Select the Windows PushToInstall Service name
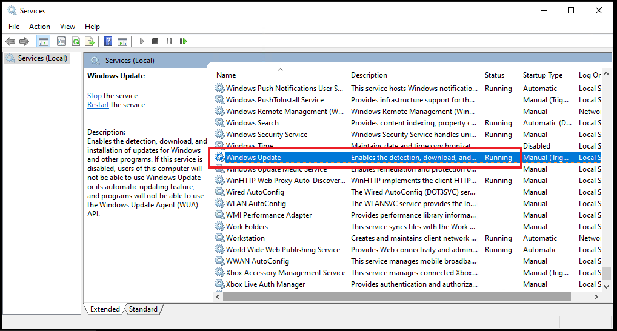This screenshot has width=617, height=331. pyautogui.click(x=275, y=99)
